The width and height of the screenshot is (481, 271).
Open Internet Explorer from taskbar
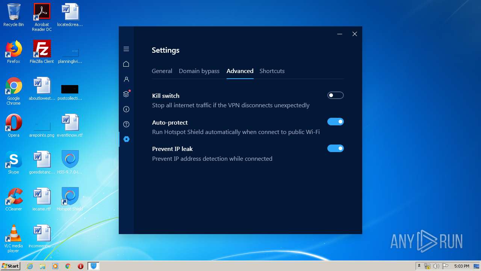[x=30, y=266]
